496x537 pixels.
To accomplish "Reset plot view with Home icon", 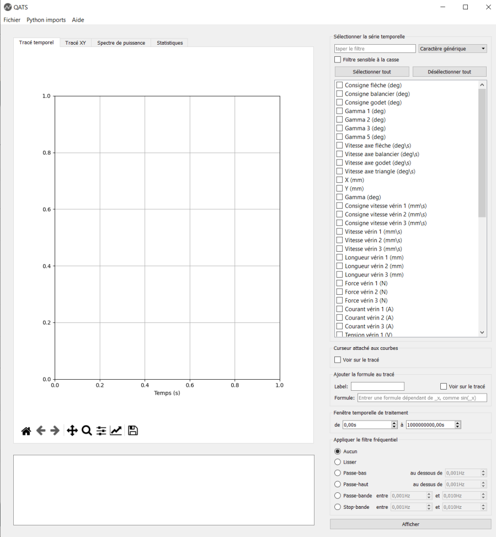I will [x=26, y=430].
